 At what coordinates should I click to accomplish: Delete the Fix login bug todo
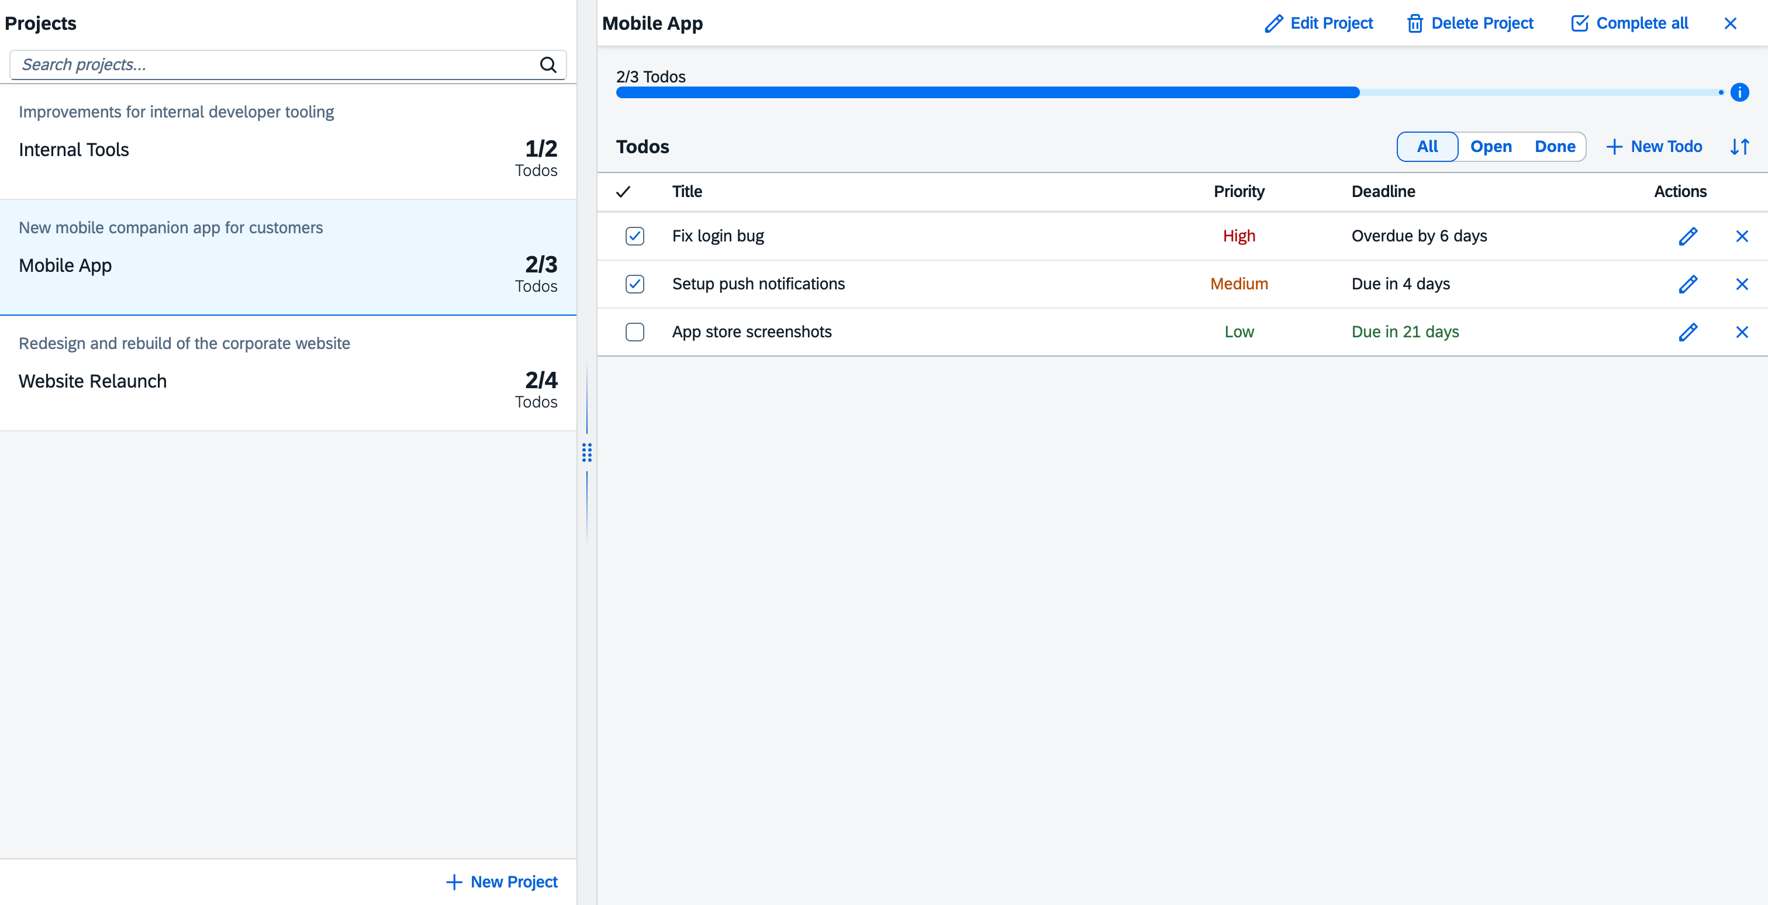coord(1741,236)
